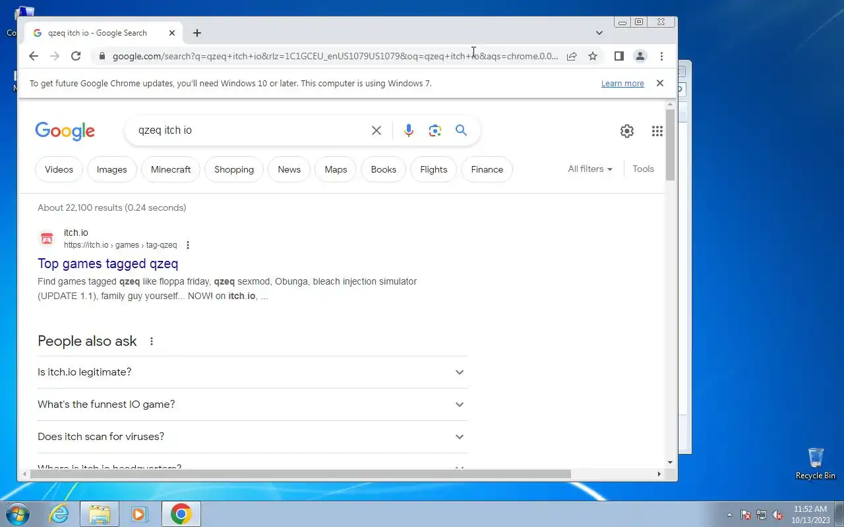Reload the current page
The width and height of the screenshot is (844, 527).
click(x=76, y=56)
